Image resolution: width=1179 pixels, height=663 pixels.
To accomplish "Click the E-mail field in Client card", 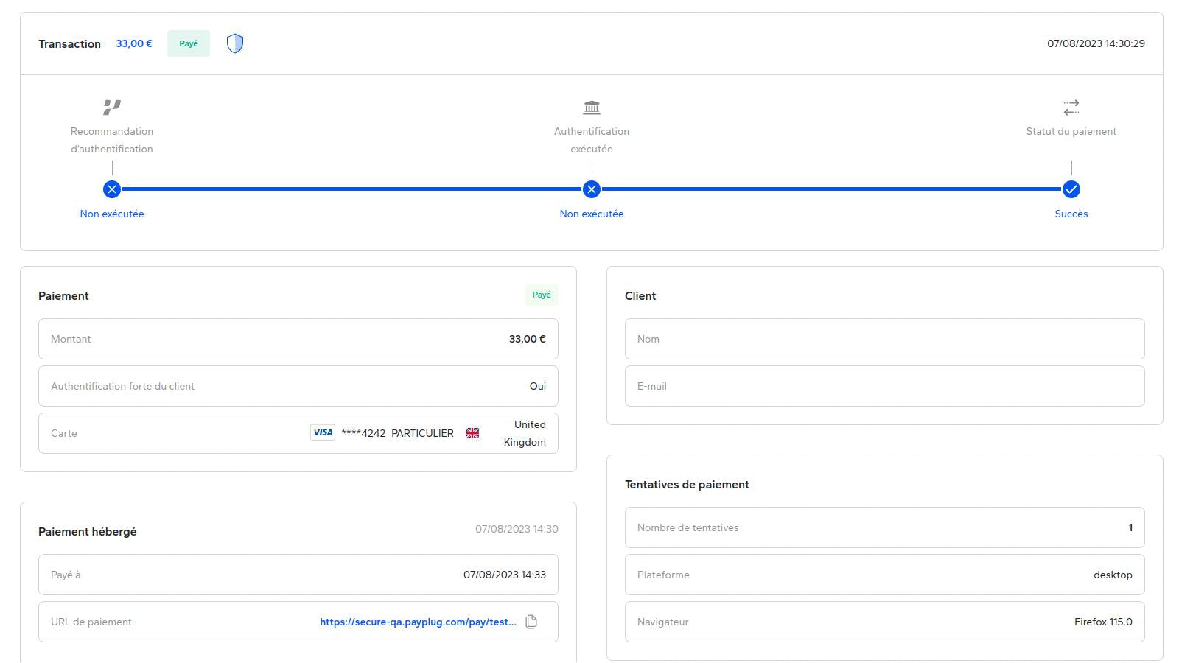I will (885, 386).
